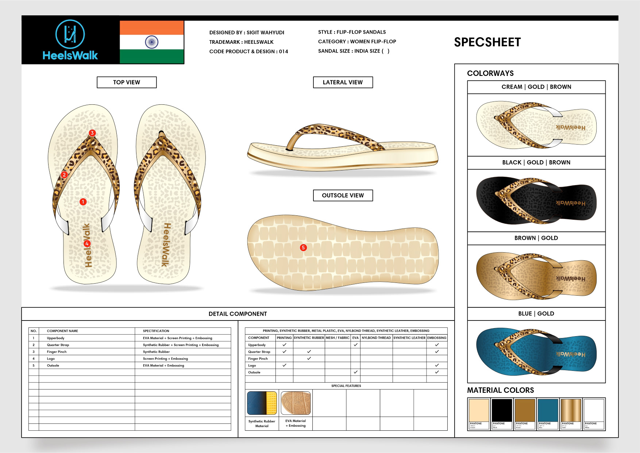640x453 pixels.
Task: Pick the Black Pantone swatch
Action: pos(502,414)
